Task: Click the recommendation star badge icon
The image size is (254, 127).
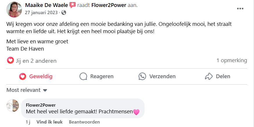Action: [x=72, y=5]
